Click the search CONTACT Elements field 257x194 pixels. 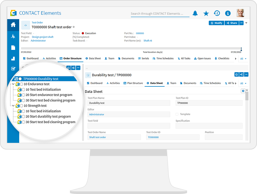tap(160, 14)
